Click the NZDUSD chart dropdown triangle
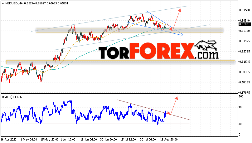 coord(3,3)
